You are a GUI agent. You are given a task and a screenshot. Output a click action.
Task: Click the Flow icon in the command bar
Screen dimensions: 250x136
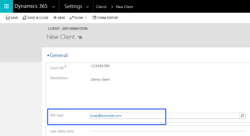point(72,18)
